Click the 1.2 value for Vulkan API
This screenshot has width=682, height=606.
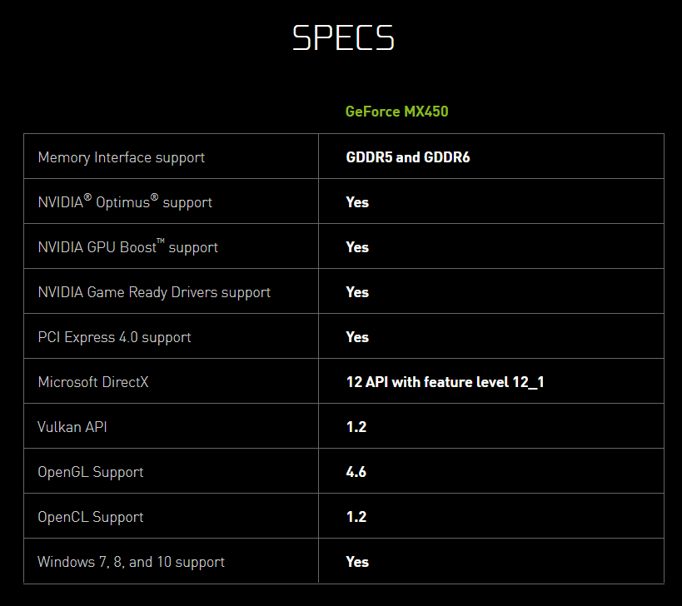pyautogui.click(x=356, y=427)
